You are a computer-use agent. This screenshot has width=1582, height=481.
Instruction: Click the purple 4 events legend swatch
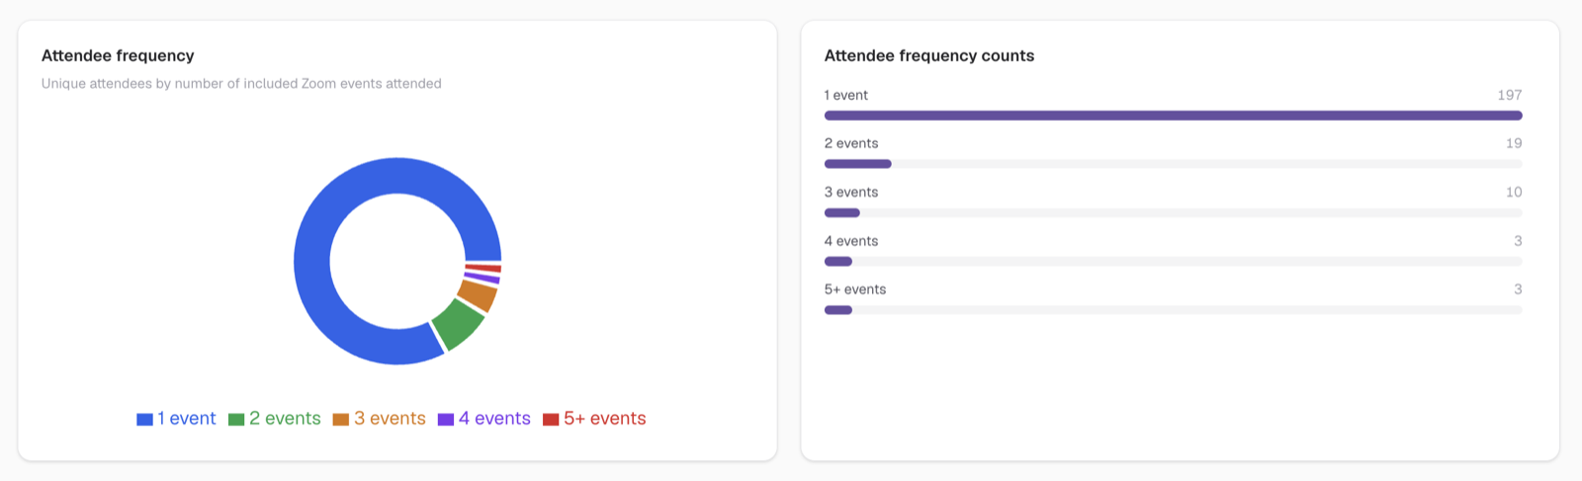446,420
